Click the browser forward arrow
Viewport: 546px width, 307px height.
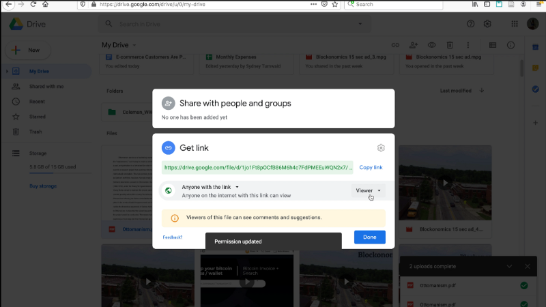click(x=21, y=4)
